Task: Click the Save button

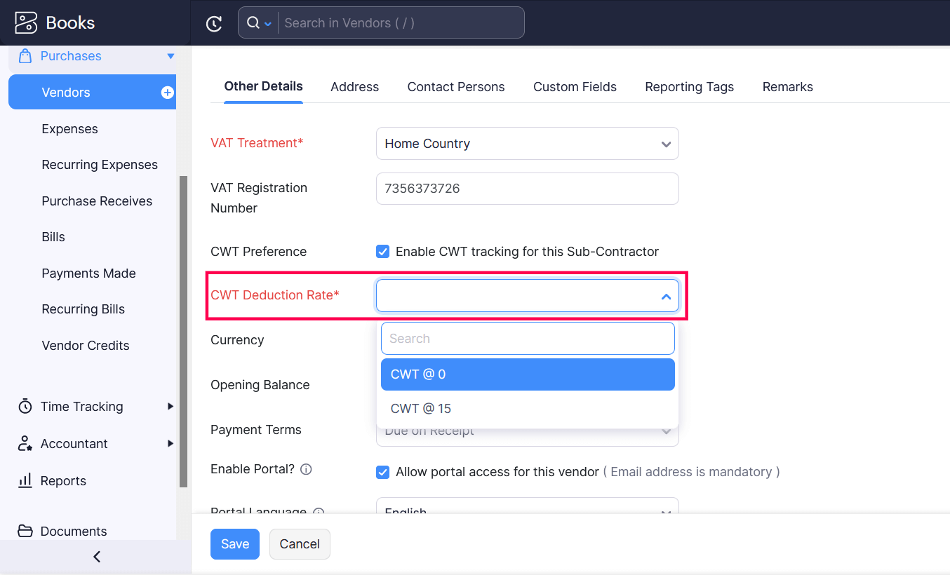Action: pyautogui.click(x=235, y=544)
